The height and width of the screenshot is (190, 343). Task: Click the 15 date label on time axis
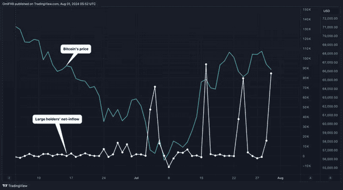pos(201,178)
